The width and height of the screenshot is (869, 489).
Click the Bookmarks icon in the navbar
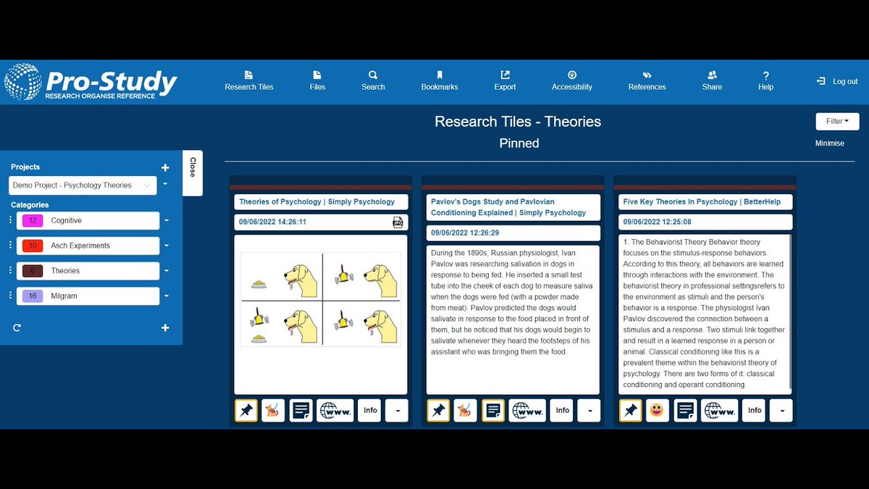pos(439,80)
